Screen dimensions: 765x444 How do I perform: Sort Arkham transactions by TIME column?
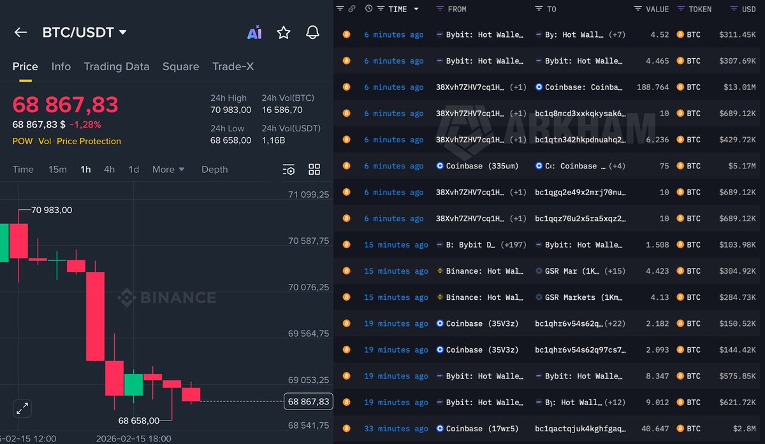tap(398, 9)
